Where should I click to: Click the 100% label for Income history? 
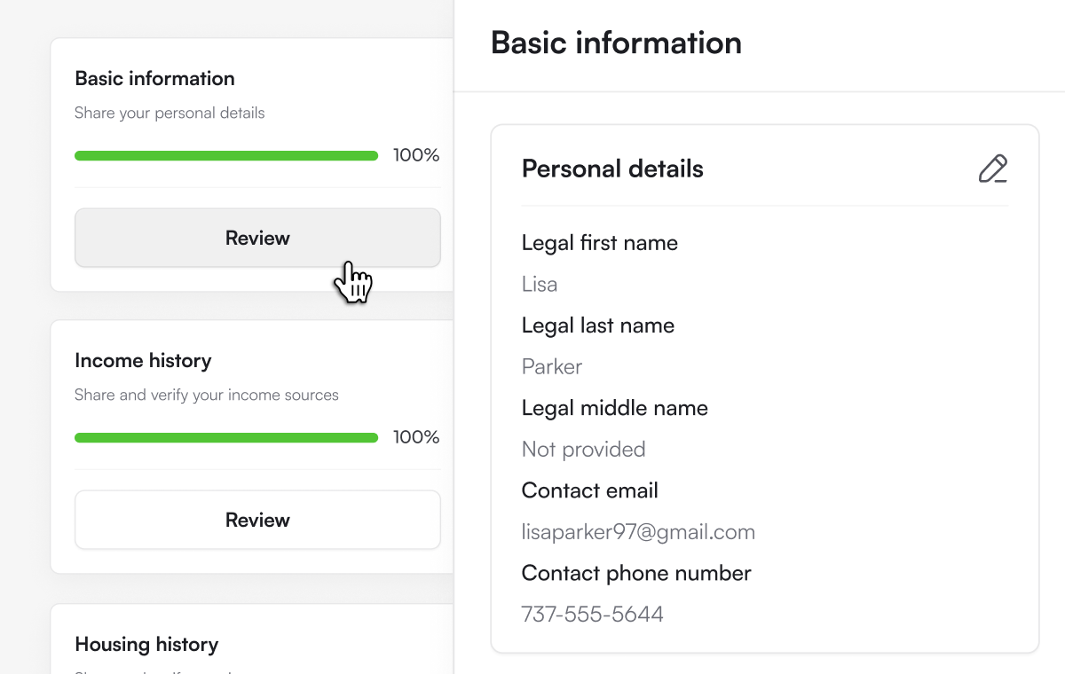[416, 437]
